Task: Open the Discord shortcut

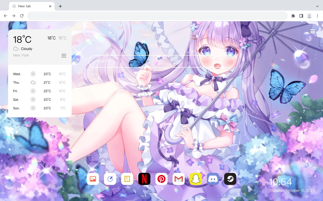Action: click(213, 179)
